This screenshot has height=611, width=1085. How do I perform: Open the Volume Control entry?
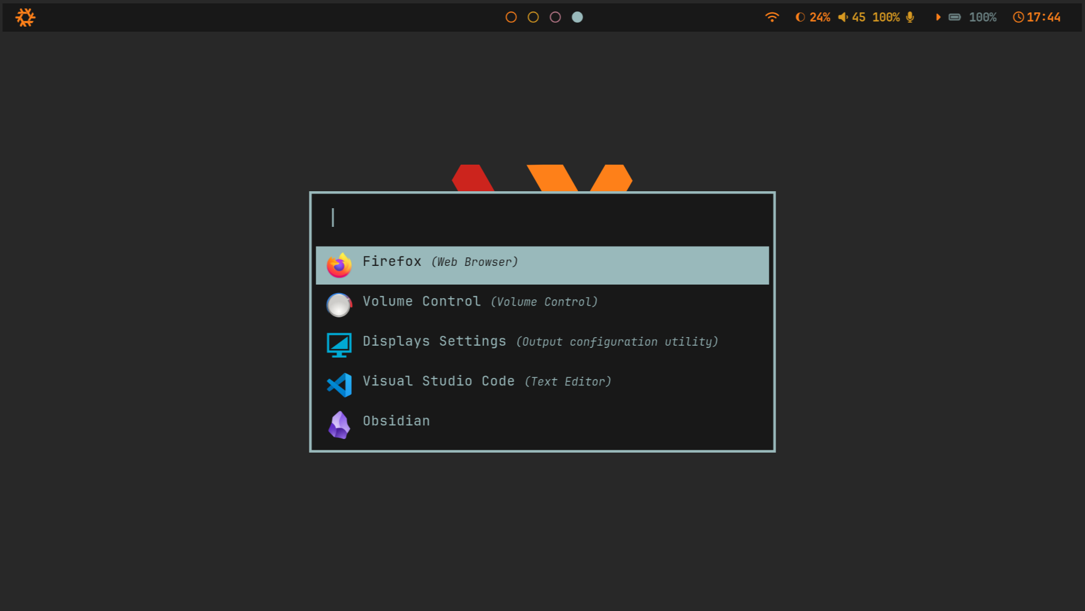pos(542,304)
